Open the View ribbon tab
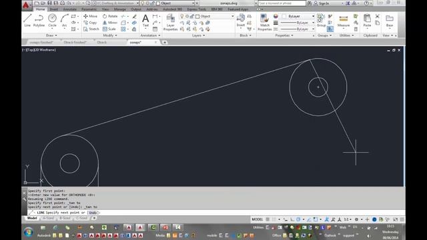This screenshot has height=240, width=427. click(105, 9)
